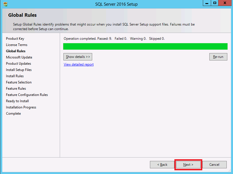Click the 'Warning 0.' status text
233x174 pixels.
tap(138, 39)
